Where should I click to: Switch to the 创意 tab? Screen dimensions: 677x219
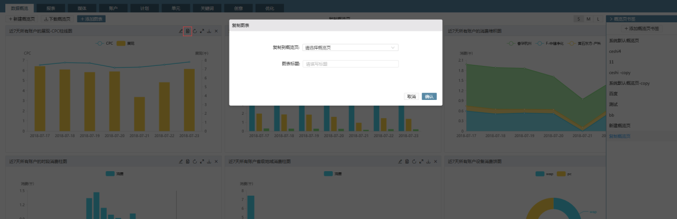coord(237,8)
